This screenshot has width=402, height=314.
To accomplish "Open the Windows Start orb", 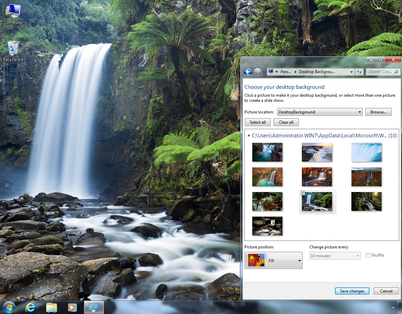I will point(9,307).
